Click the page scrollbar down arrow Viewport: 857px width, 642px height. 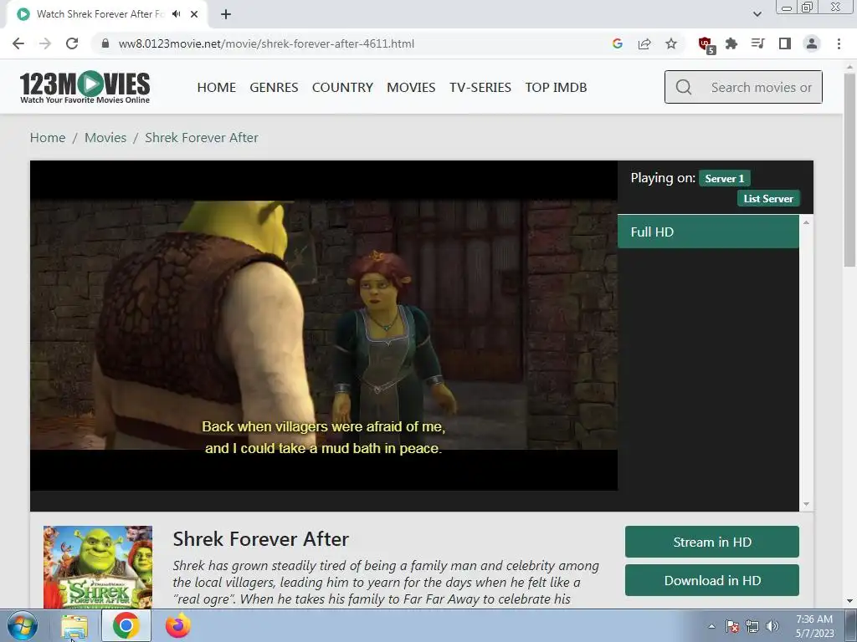tap(849, 601)
